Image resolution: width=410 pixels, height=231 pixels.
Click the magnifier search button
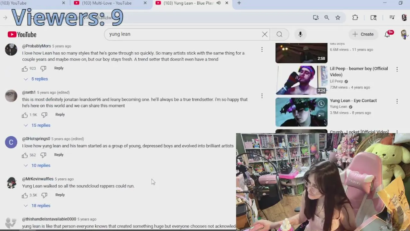click(279, 34)
